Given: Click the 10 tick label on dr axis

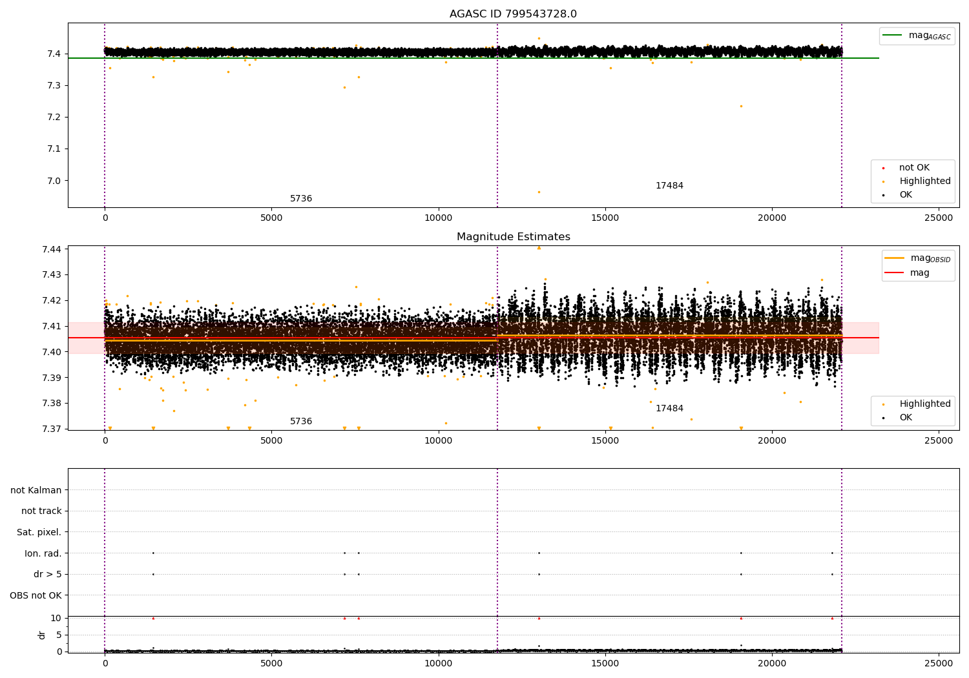Looking at the screenshot, I should coord(56,619).
